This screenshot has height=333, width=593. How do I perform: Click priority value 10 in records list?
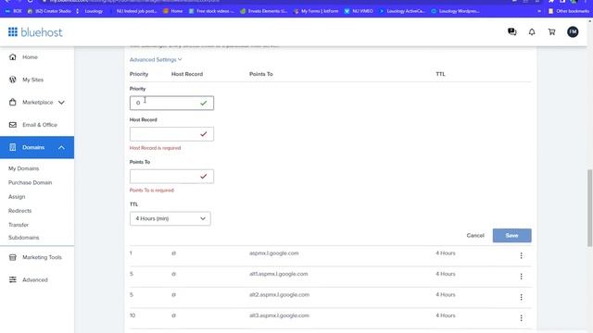point(132,315)
